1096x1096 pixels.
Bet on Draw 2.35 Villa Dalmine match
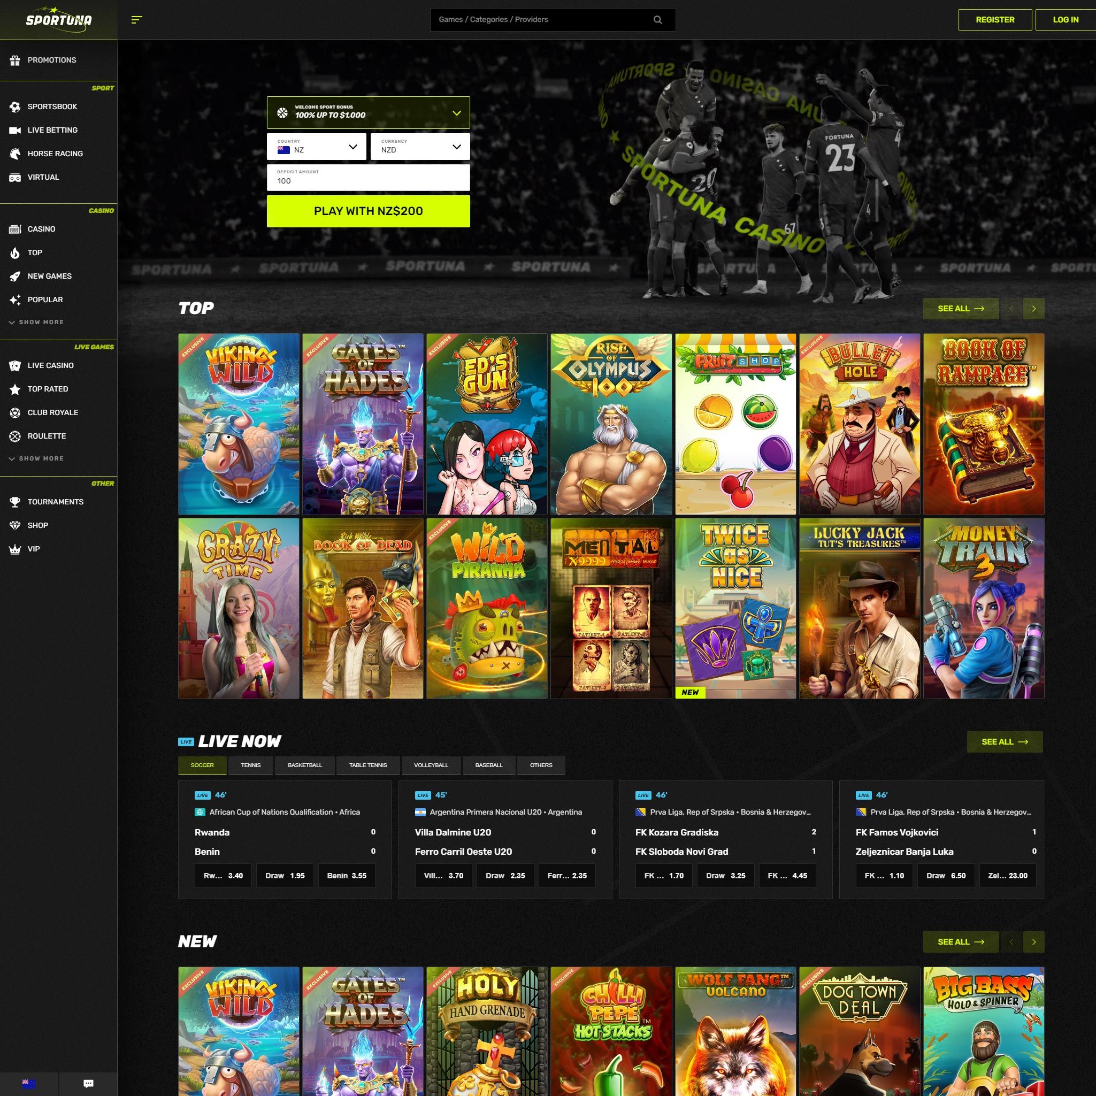(505, 876)
